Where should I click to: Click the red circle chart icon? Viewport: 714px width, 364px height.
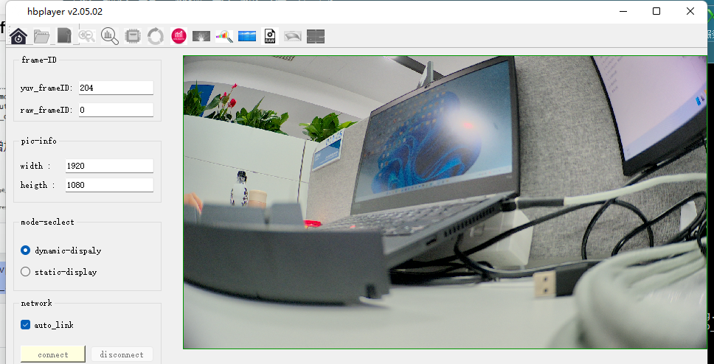(178, 35)
